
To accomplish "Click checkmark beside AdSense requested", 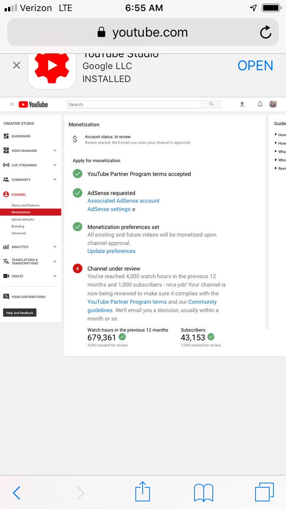I will [78, 193].
